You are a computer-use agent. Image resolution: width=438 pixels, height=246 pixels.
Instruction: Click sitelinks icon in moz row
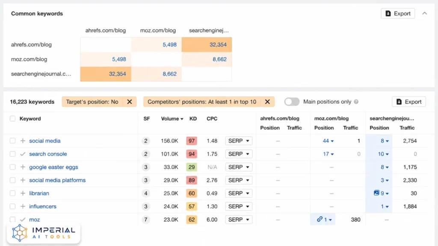(320, 219)
